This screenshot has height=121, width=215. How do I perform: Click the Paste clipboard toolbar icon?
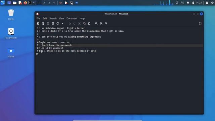pyautogui.click(x=89, y=24)
